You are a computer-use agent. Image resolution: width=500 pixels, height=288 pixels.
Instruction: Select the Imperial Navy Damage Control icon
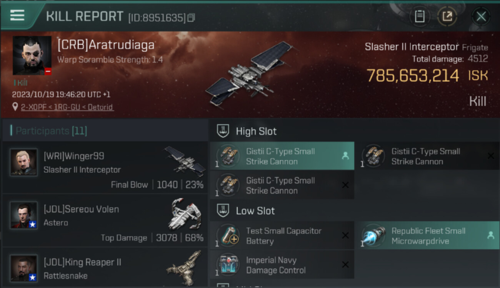pos(228,265)
